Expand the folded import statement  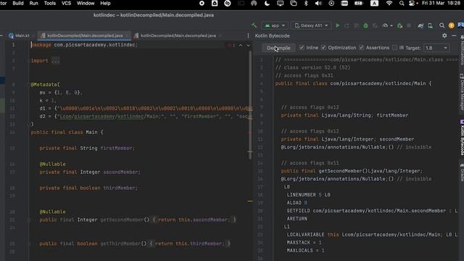(x=55, y=61)
